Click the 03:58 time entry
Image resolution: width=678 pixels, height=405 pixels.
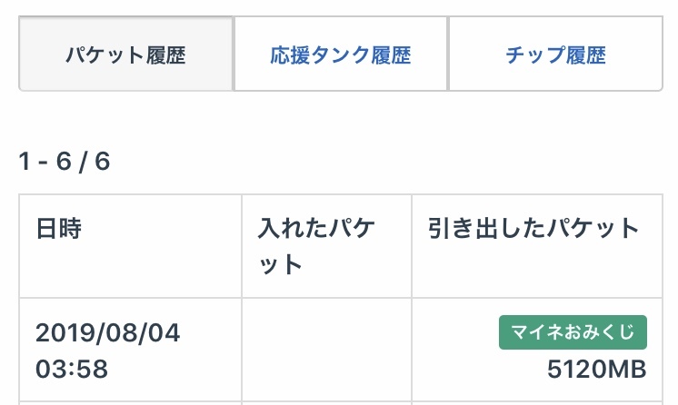[x=73, y=369]
